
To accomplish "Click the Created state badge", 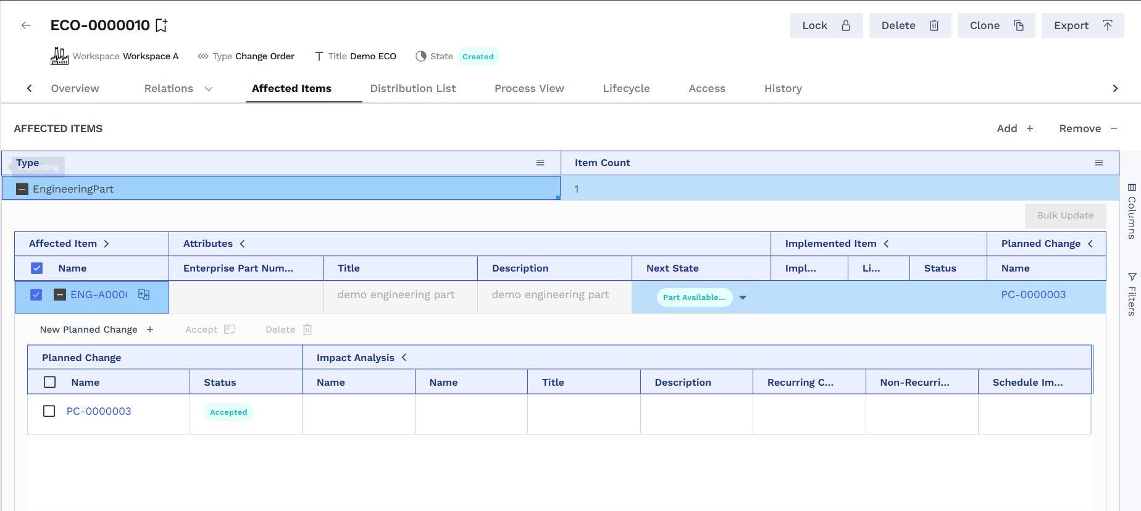I will (478, 56).
